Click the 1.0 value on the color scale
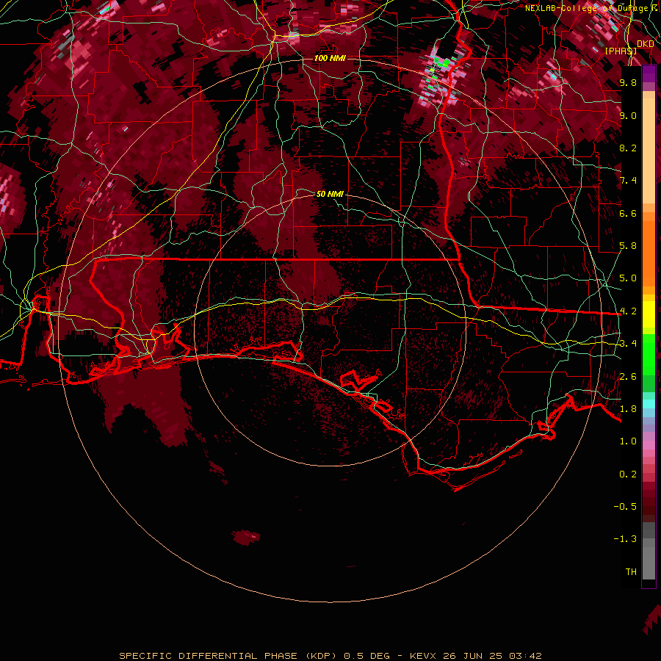This screenshot has height=661, width=661. (628, 441)
